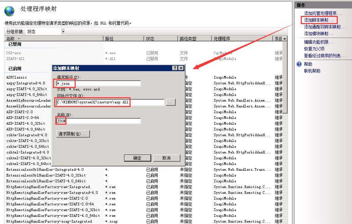Click 添加模块映射 action link

point(319,34)
